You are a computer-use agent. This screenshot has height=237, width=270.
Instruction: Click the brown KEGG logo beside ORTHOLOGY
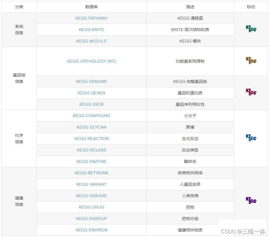tap(251, 60)
